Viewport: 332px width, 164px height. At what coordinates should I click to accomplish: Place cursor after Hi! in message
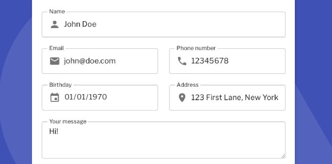[x=58, y=132]
